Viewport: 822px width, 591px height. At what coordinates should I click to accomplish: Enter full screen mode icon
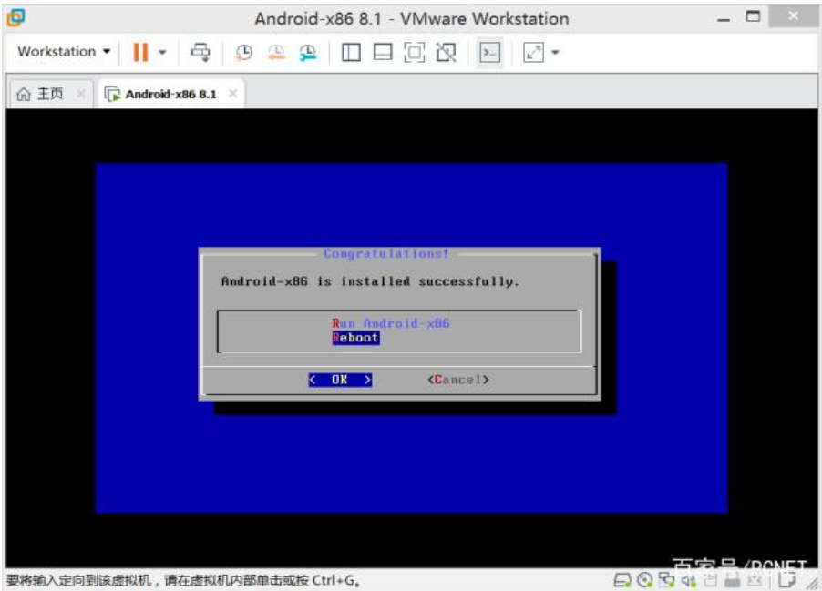pos(414,52)
